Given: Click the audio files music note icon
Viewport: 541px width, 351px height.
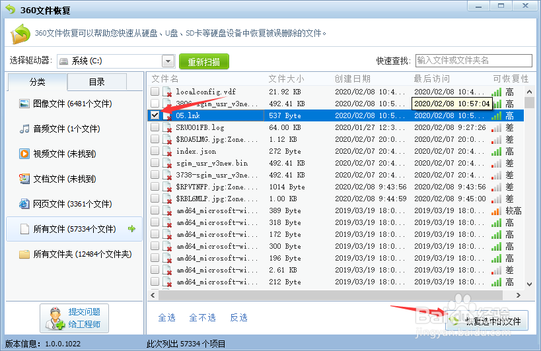Looking at the screenshot, I should coord(24,129).
